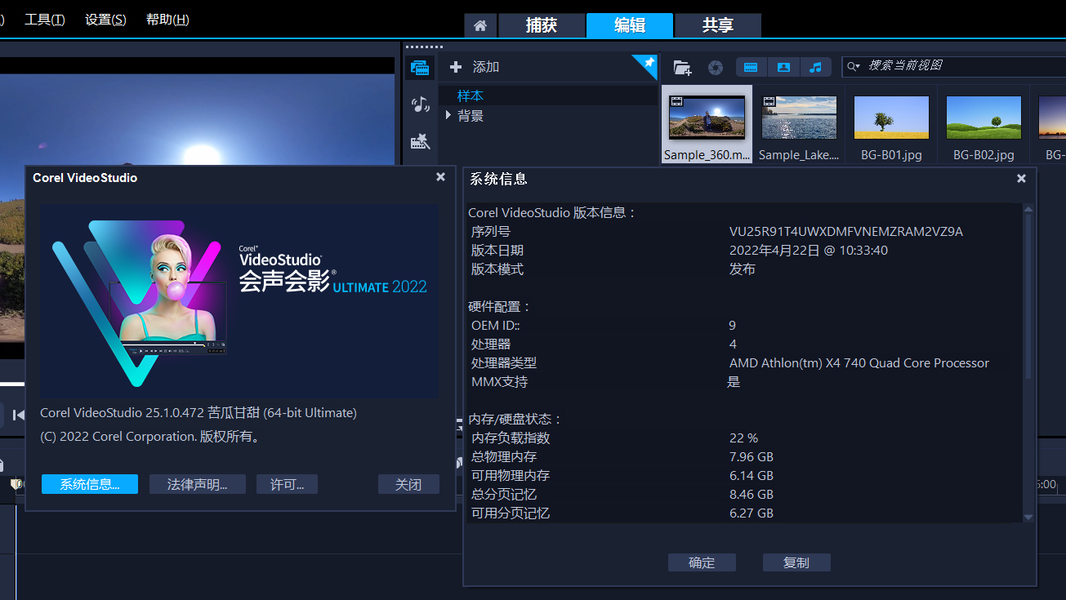Toggle the show photos filter

point(783,67)
